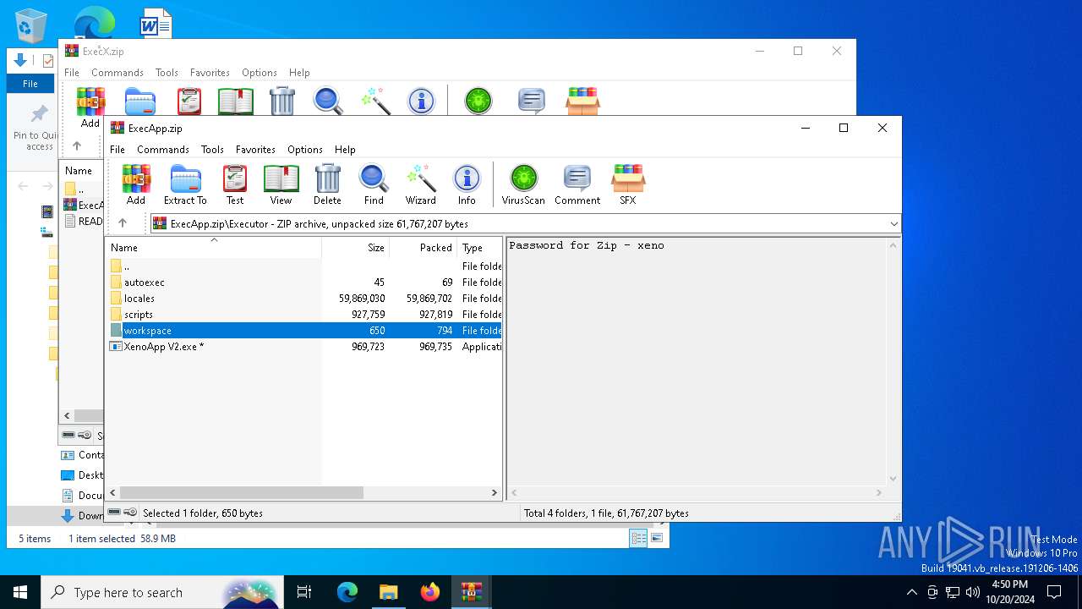The width and height of the screenshot is (1082, 609).
Task: Click Test icon in ExecX.zip window
Action: click(x=189, y=101)
